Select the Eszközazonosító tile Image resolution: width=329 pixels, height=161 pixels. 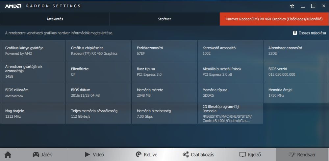click(164, 50)
